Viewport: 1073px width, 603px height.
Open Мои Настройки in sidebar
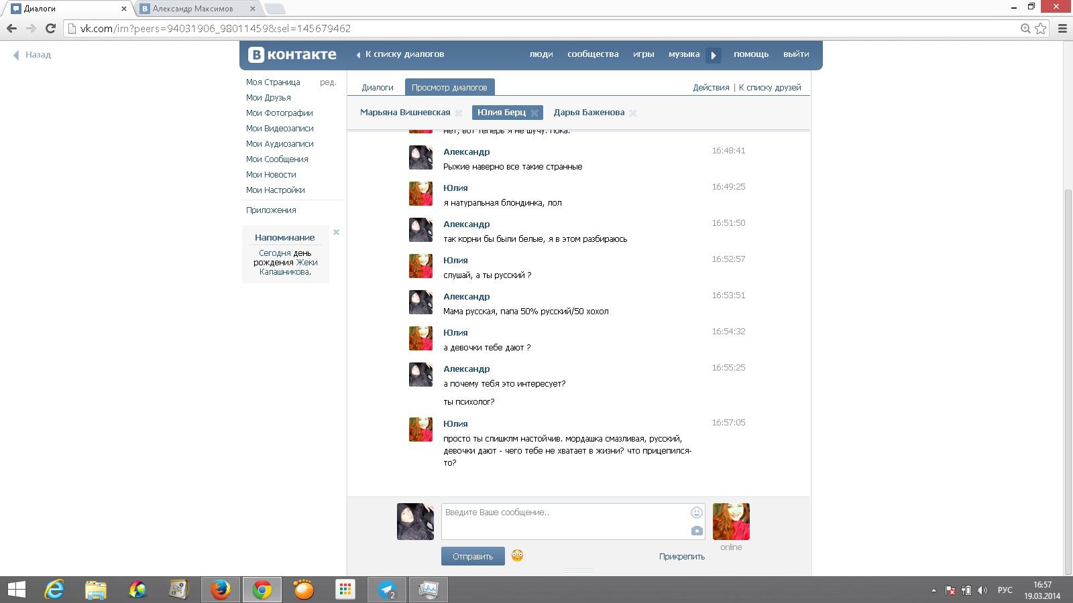(x=276, y=190)
